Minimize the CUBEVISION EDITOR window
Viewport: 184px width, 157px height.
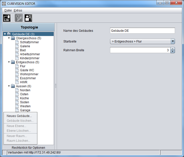pyautogui.click(x=160, y=2)
